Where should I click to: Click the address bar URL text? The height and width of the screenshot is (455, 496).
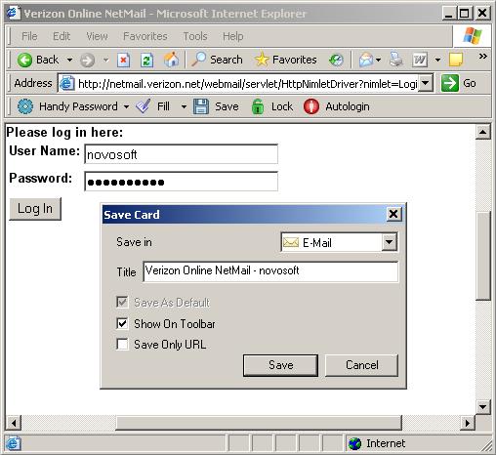(247, 84)
